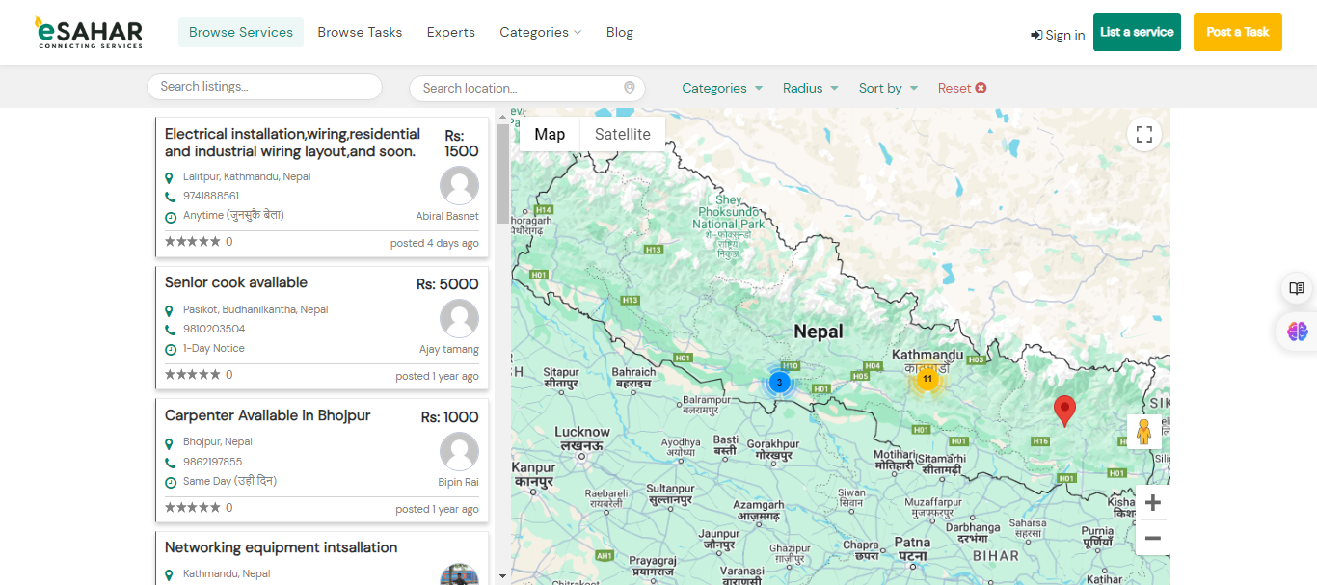Expand the Categories menu in the top navigation
1317x585 pixels.
tap(540, 32)
